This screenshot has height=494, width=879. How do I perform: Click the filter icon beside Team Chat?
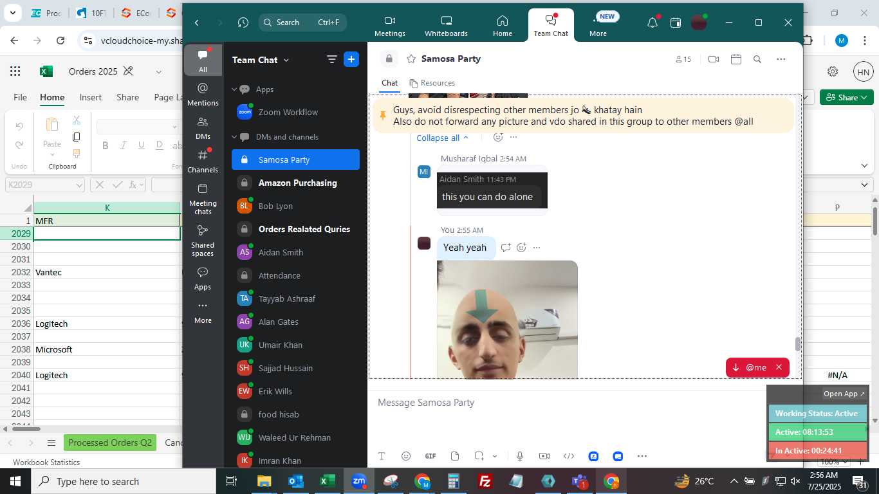(332, 60)
